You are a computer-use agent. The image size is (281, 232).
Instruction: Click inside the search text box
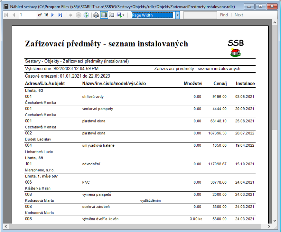(x=200, y=15)
